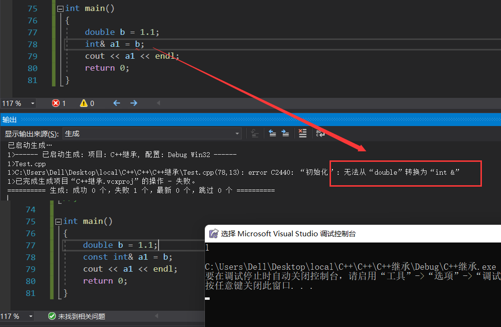Click the line 'int& a1 = b;' in upper editor
501x327 pixels.
115,44
